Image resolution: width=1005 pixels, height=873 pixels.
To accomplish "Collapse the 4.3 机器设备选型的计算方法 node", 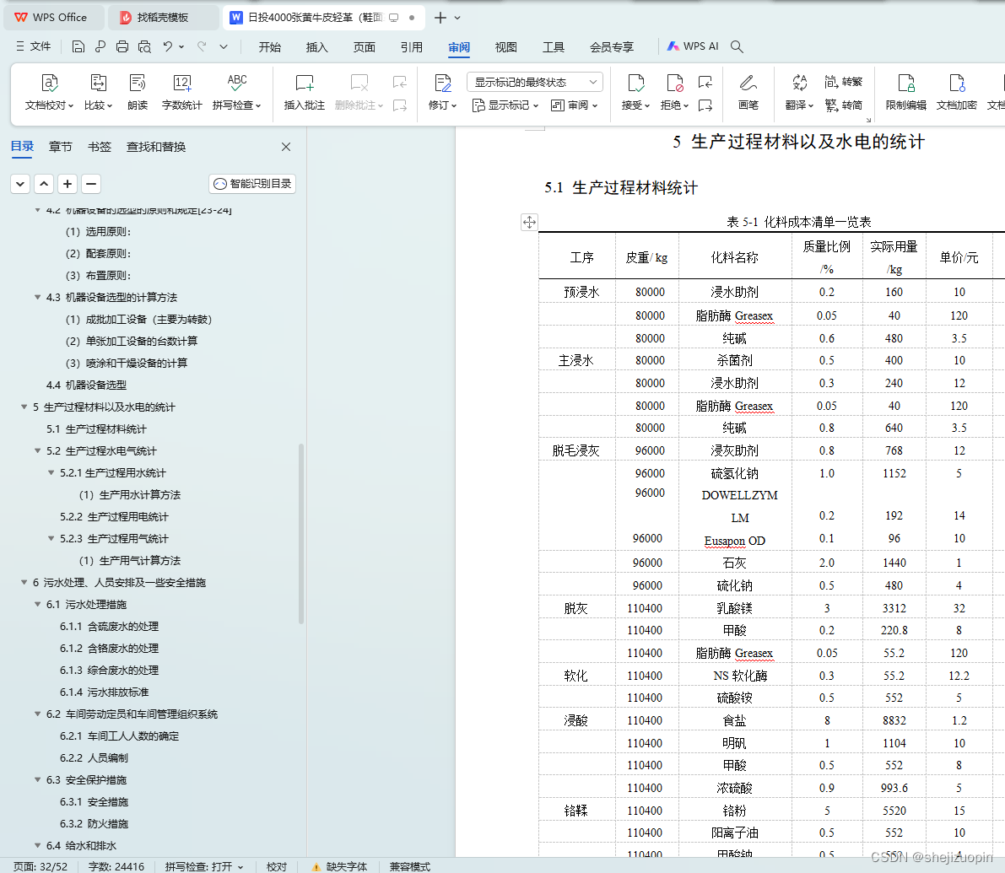I will [x=37, y=297].
